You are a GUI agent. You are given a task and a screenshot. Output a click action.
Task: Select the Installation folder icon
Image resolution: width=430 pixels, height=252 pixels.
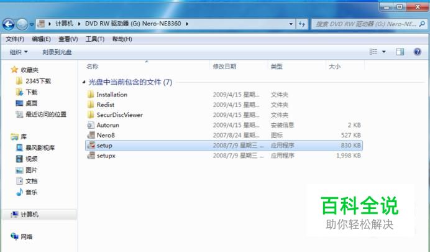[x=91, y=95]
